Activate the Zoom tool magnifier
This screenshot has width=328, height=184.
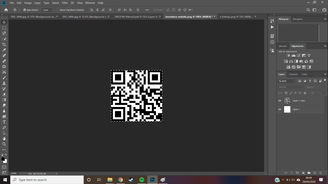coord(4,144)
